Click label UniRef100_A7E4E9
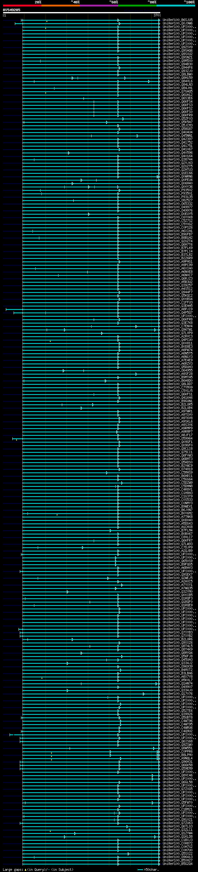 178,360
